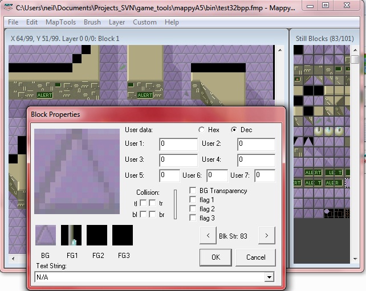Viewport: 366px width, 291px height.
Task: Open the Brush menu
Action: (92, 22)
